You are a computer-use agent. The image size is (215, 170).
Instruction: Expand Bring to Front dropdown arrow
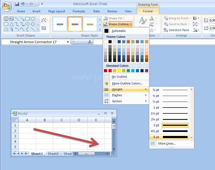click(x=191, y=18)
